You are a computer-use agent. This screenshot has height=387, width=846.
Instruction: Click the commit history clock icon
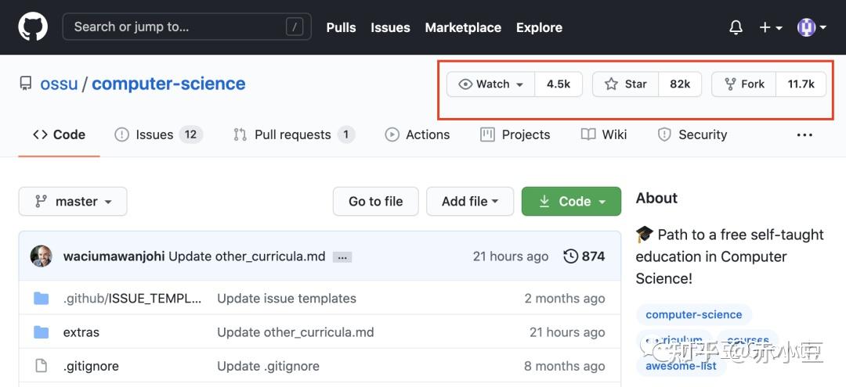coord(571,256)
